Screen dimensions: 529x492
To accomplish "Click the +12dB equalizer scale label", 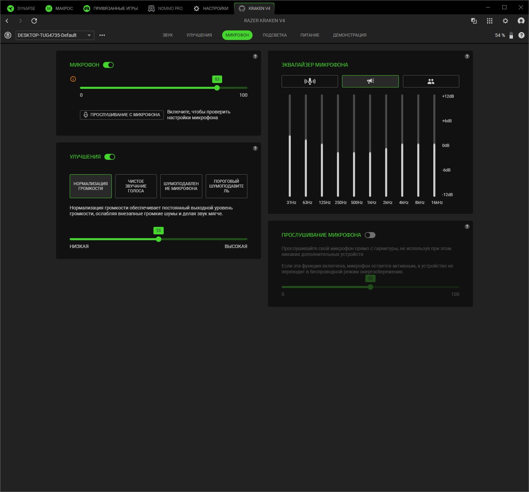I will point(448,96).
